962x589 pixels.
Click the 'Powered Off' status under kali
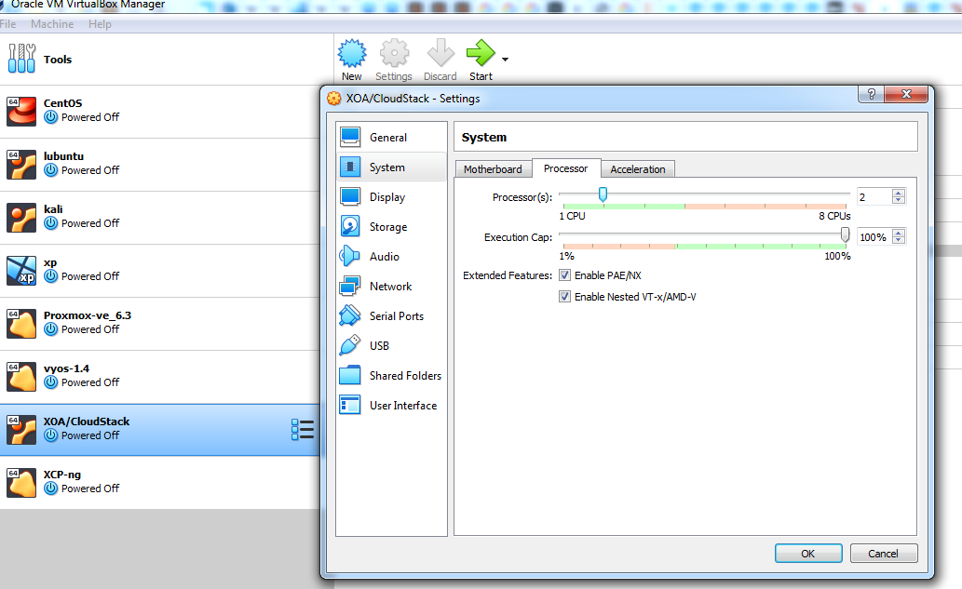pos(90,223)
